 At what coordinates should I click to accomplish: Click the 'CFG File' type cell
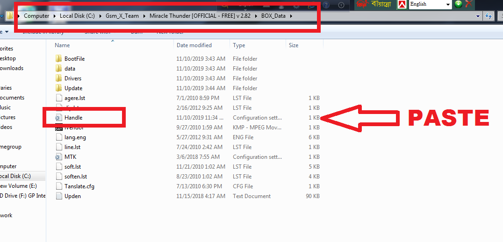[243, 186]
